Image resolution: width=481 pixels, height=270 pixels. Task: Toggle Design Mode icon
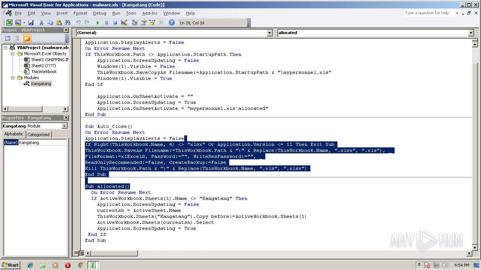click(x=124, y=22)
